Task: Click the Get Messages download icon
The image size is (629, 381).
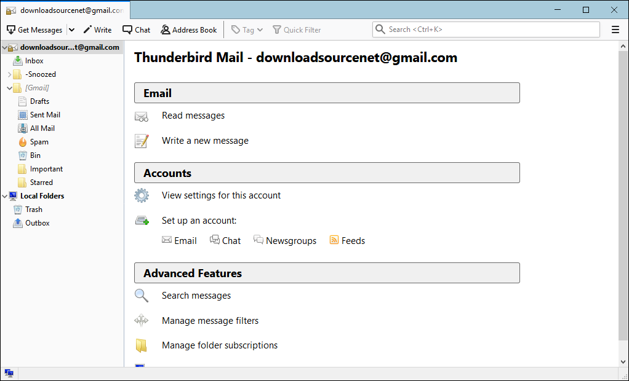Action: 11,29
